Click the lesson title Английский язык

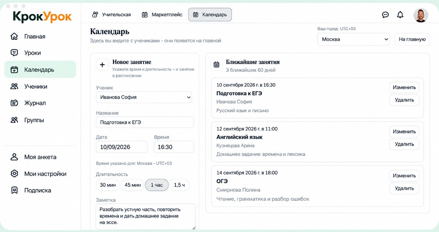239,137
